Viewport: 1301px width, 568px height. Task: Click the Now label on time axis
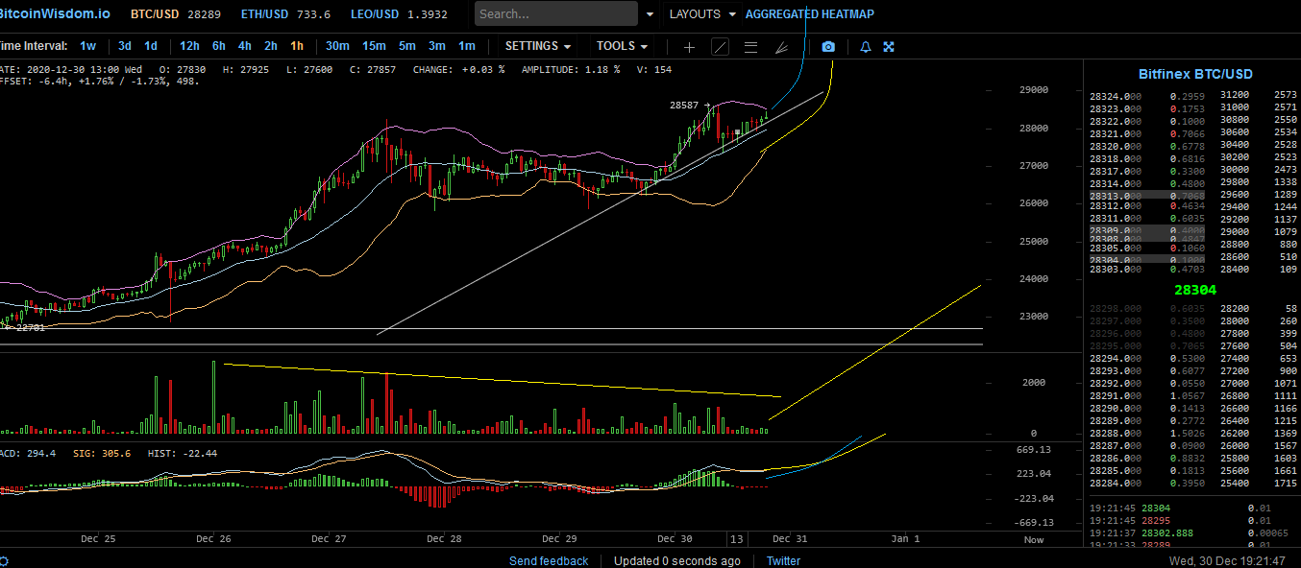(1034, 539)
